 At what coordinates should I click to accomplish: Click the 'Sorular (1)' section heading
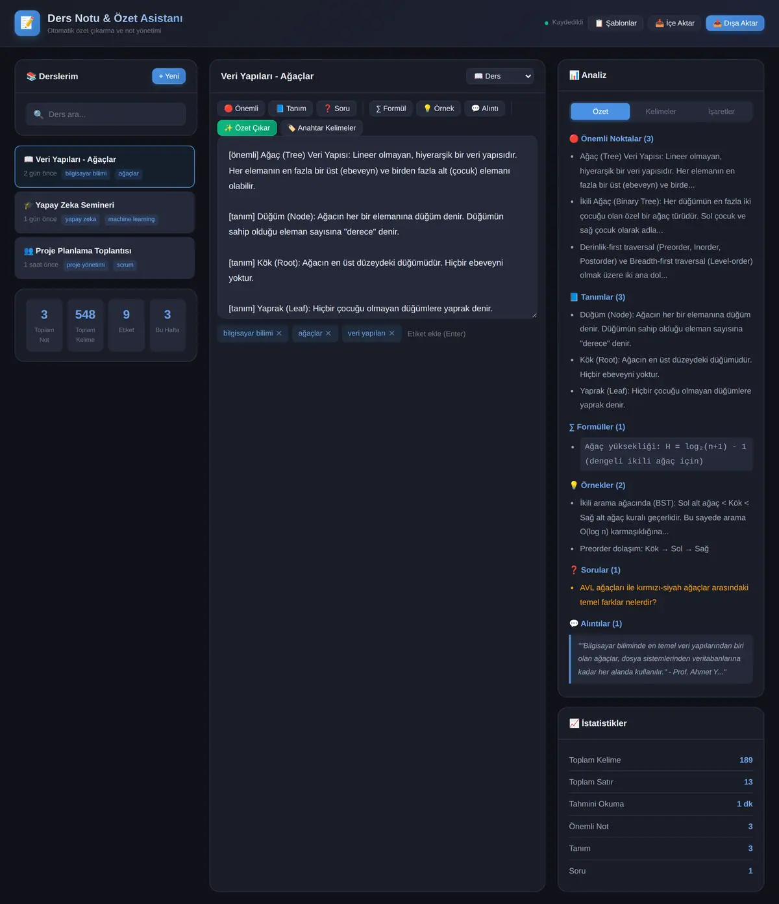click(x=595, y=570)
